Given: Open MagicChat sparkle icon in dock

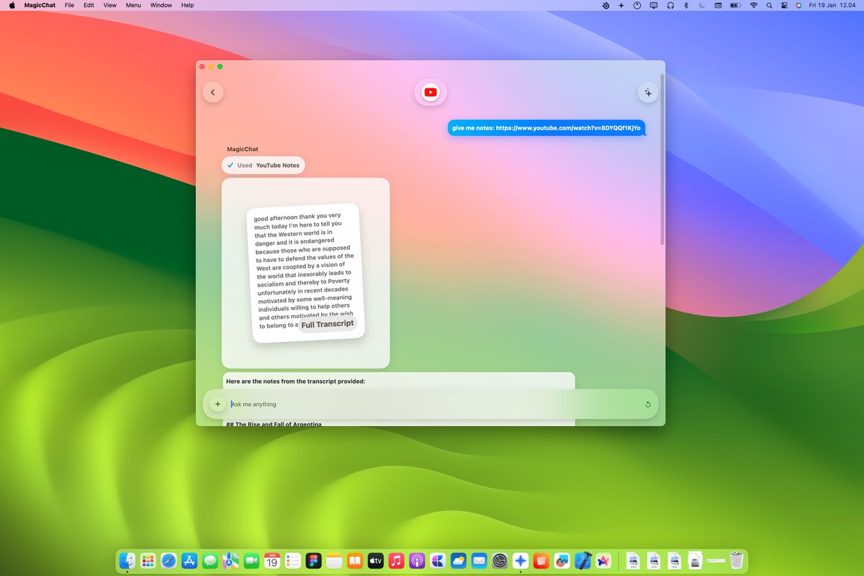Looking at the screenshot, I should point(521,561).
